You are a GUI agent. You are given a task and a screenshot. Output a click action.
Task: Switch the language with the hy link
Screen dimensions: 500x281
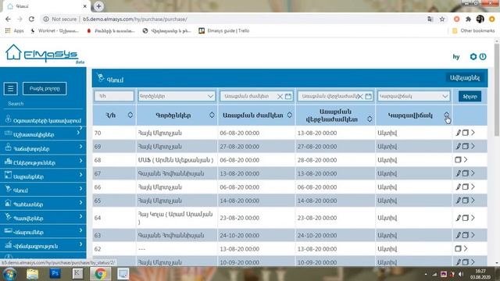(456, 57)
